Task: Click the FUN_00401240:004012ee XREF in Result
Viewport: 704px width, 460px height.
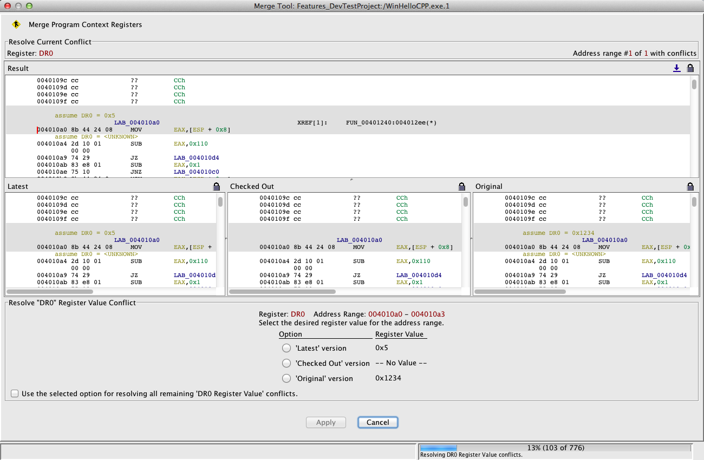Action: click(391, 123)
